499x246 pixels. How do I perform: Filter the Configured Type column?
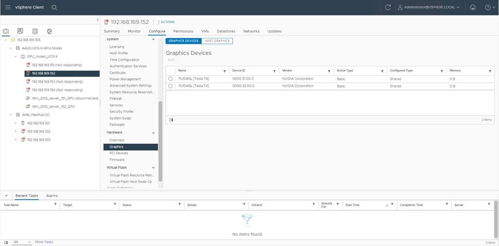click(x=442, y=71)
